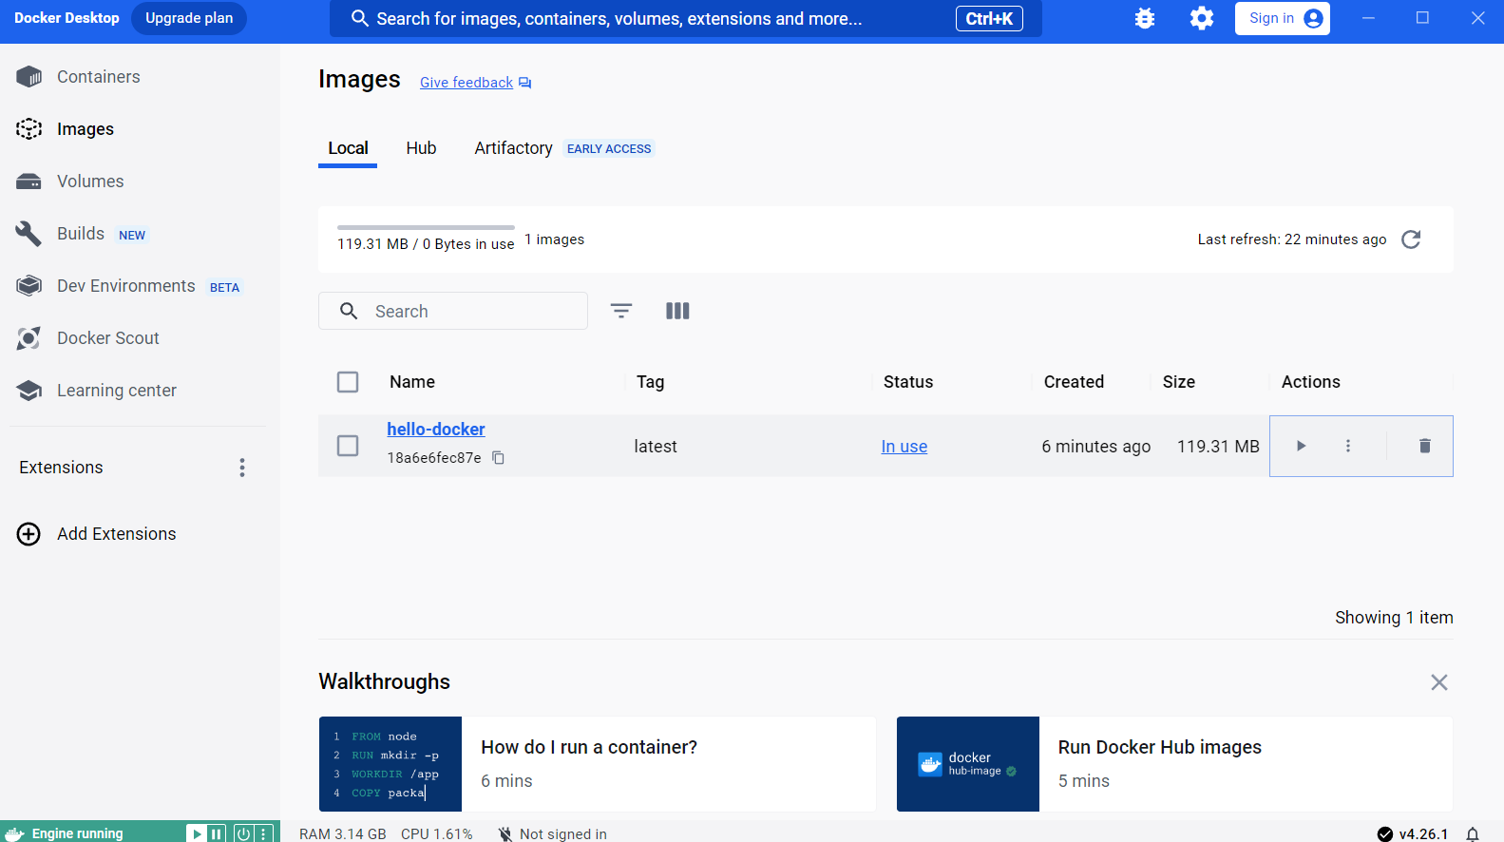
Task: Close the Walkthroughs panel
Action: click(1439, 682)
